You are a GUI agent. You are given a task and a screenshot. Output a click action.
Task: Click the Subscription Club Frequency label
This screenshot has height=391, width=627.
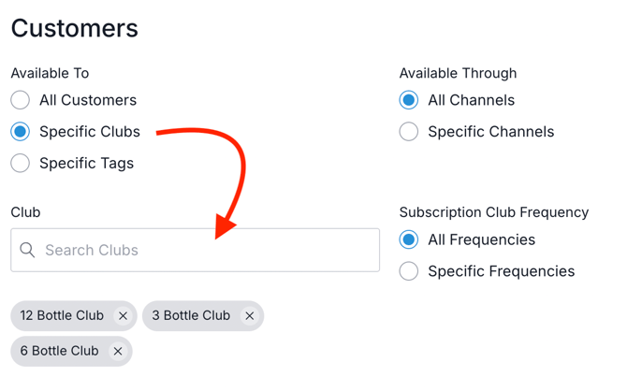point(493,212)
